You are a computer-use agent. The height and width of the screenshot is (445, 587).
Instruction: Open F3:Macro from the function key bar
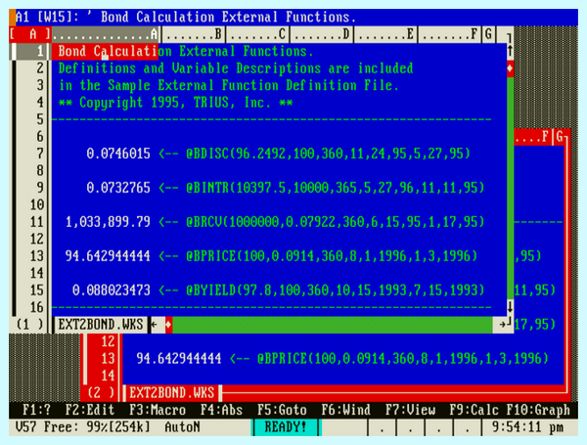coord(158,410)
